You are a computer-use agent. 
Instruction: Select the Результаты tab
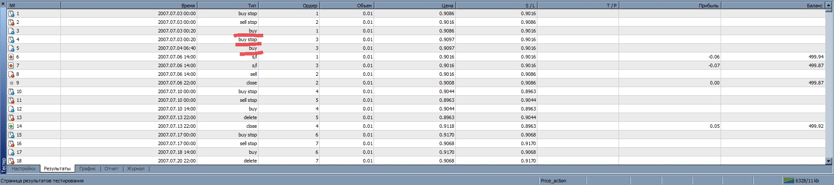[57, 169]
